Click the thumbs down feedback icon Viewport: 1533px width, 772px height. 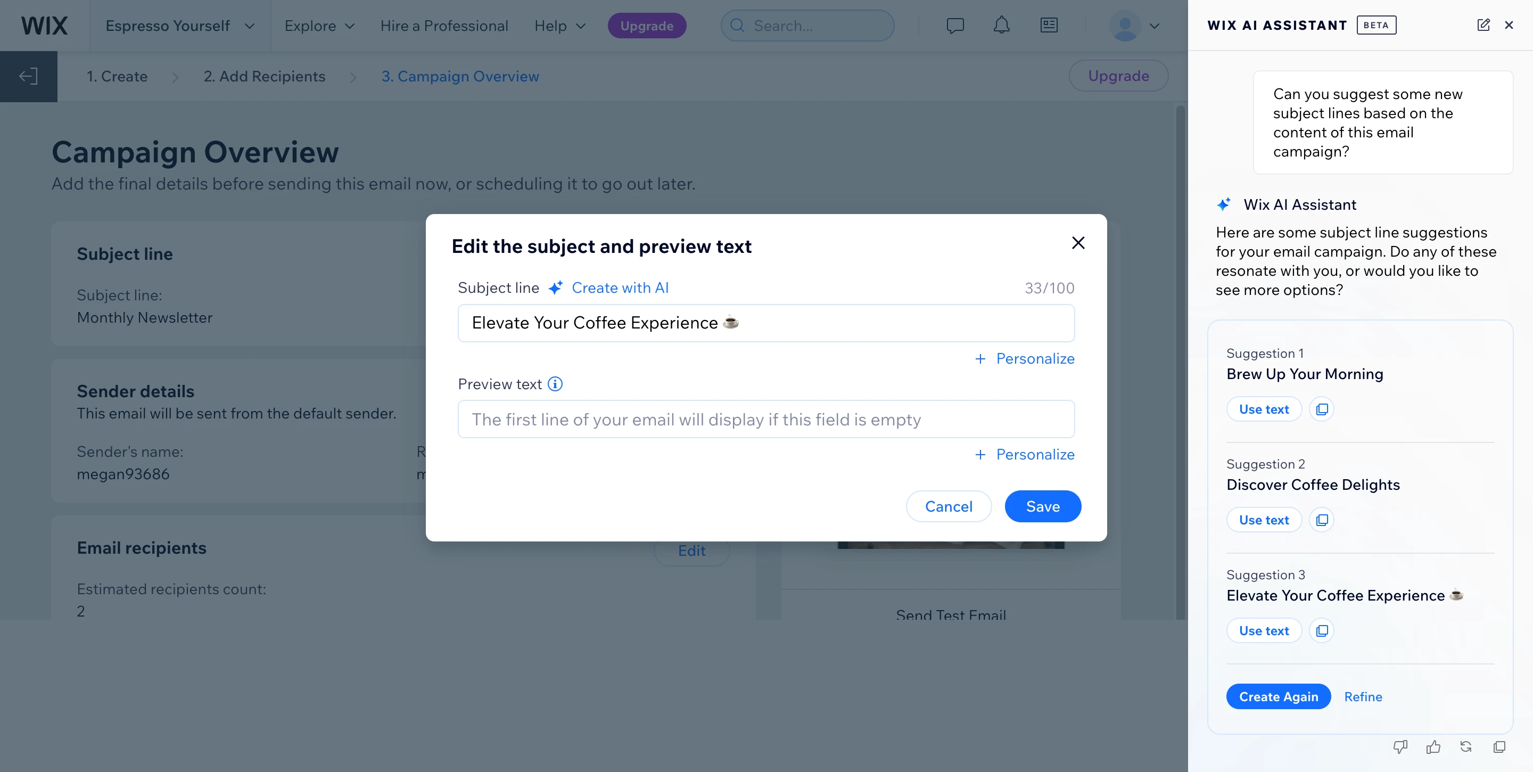coord(1400,746)
